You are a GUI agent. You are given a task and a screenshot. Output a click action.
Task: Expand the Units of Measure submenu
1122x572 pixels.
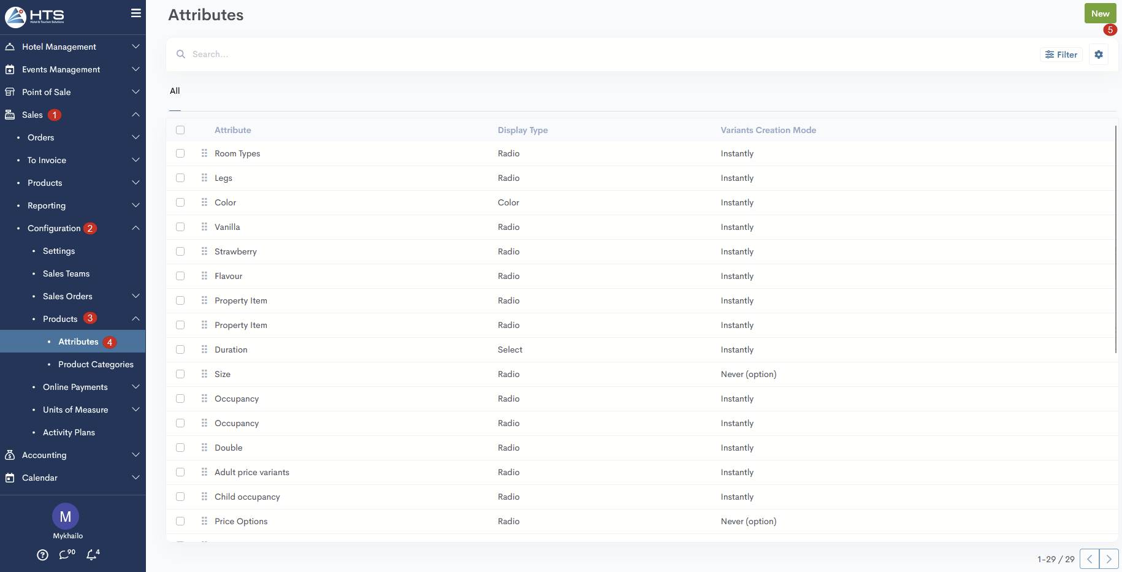pos(86,410)
